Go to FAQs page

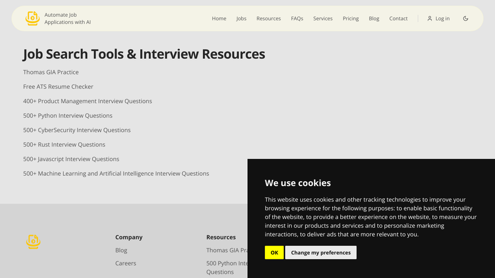(297, 19)
